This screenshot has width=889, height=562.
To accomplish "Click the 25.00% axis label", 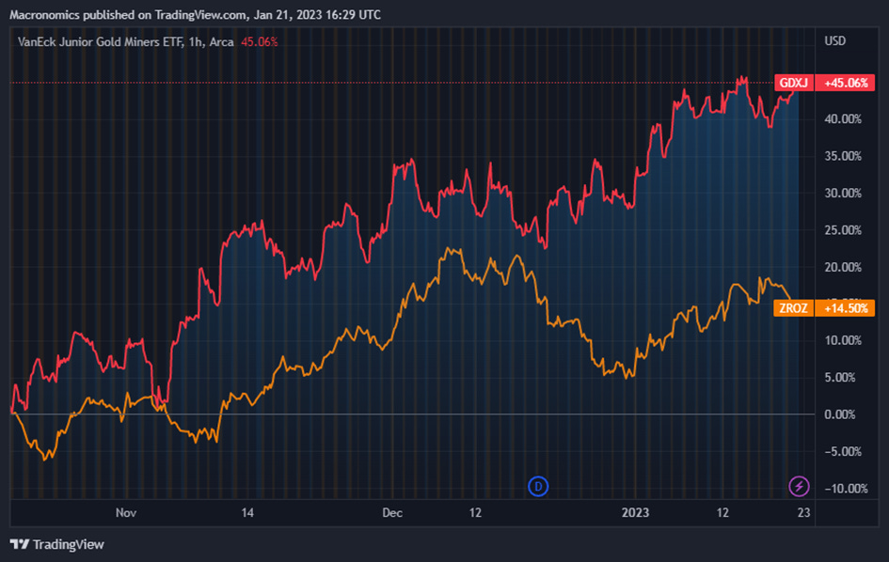I will click(843, 230).
